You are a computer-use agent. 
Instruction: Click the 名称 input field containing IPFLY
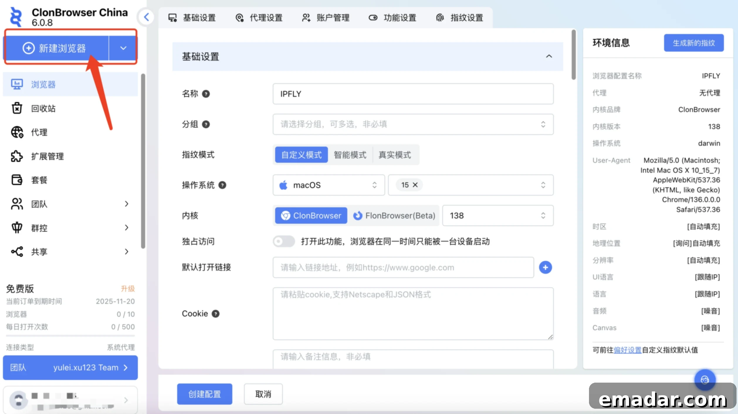pos(413,94)
